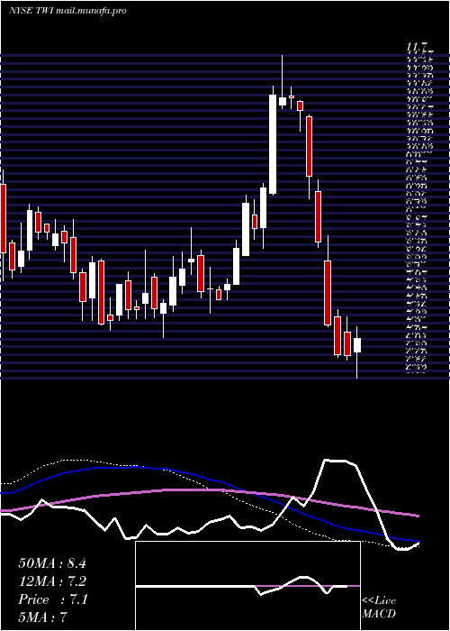Click the '12MA : 7.2' readout
450x631 pixels.
(x=52, y=581)
